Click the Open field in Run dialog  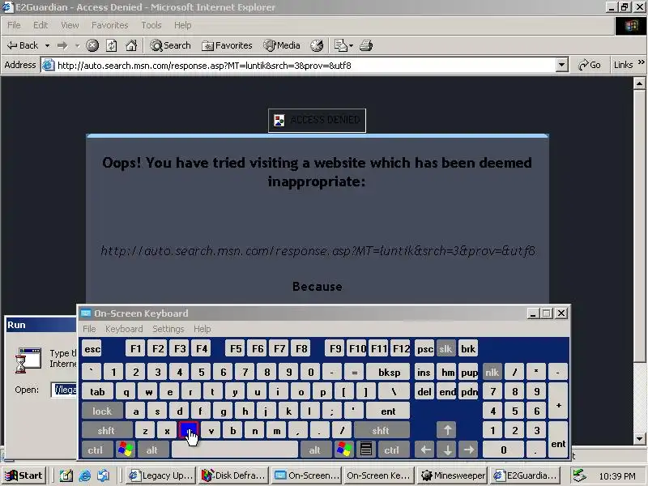point(65,390)
